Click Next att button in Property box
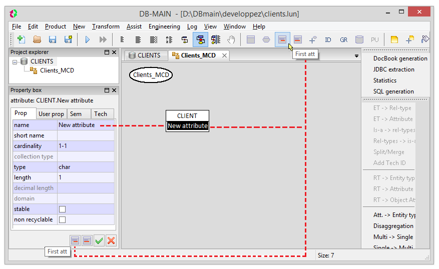 pos(87,240)
